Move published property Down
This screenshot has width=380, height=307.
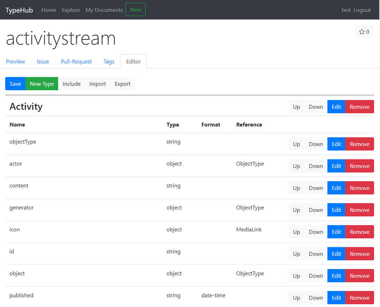click(316, 298)
